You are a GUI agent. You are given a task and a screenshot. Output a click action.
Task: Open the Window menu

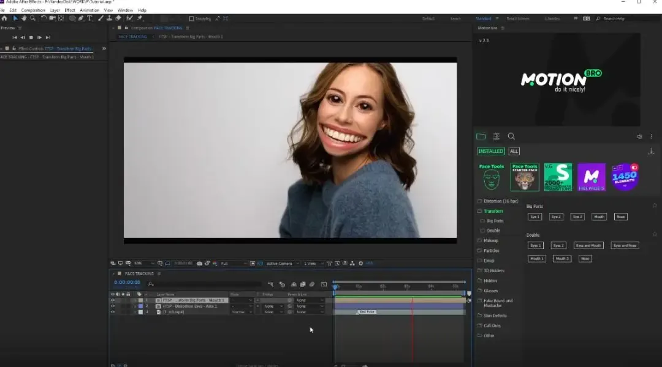click(125, 10)
